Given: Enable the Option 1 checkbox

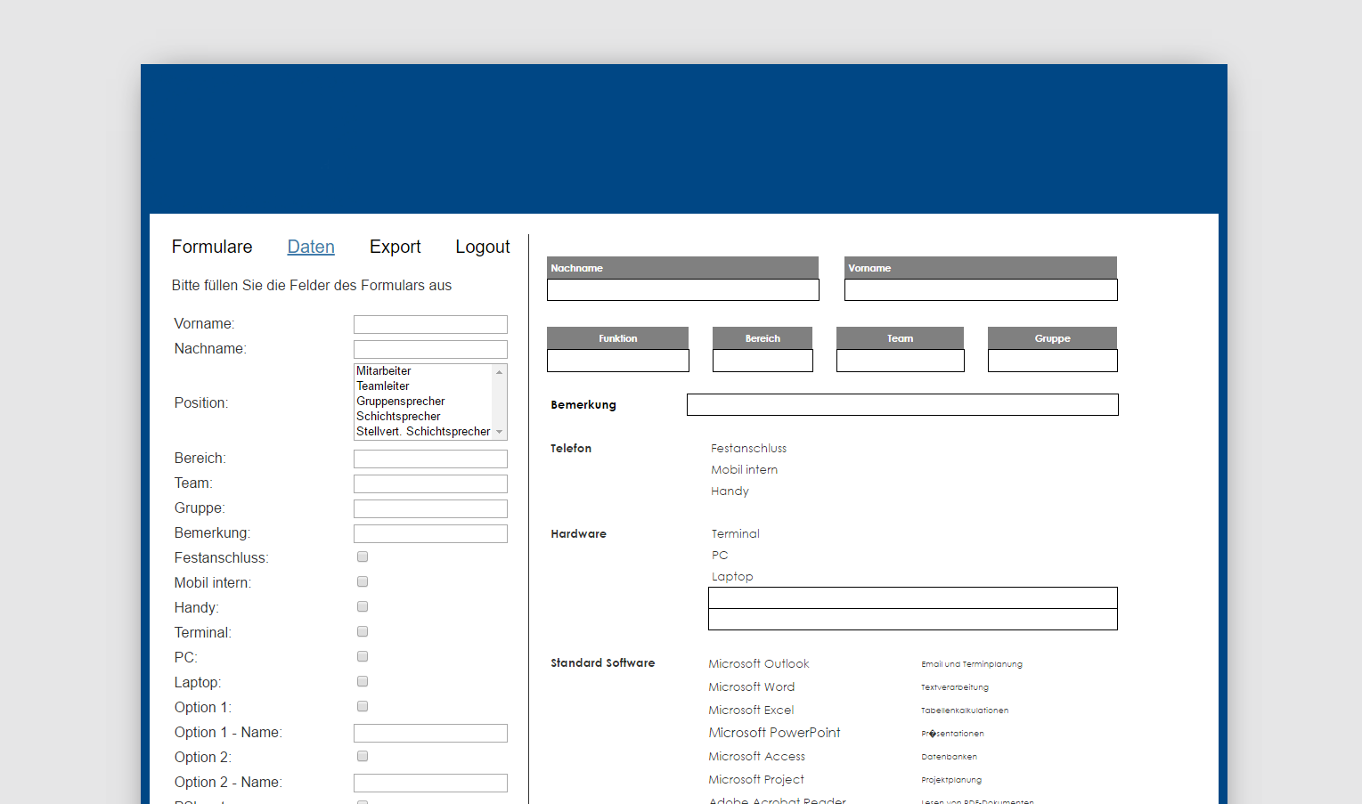Looking at the screenshot, I should pyautogui.click(x=363, y=706).
